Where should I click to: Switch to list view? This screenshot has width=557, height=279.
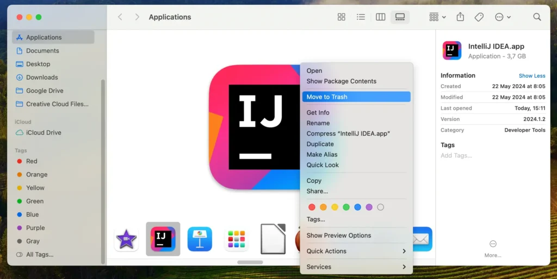(361, 17)
